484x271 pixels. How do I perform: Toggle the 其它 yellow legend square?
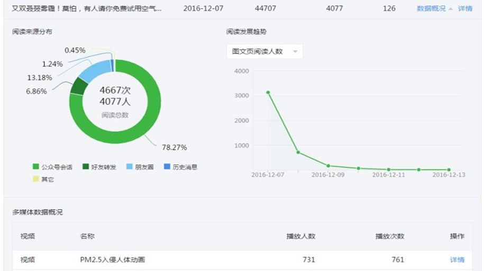pos(36,179)
